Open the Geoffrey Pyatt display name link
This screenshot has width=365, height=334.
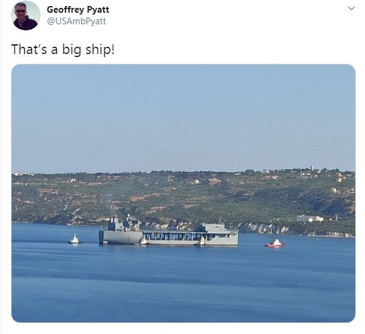point(78,10)
